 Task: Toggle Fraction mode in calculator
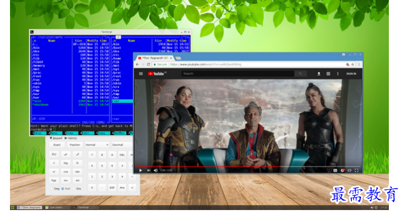pyautogui.click(x=75, y=145)
